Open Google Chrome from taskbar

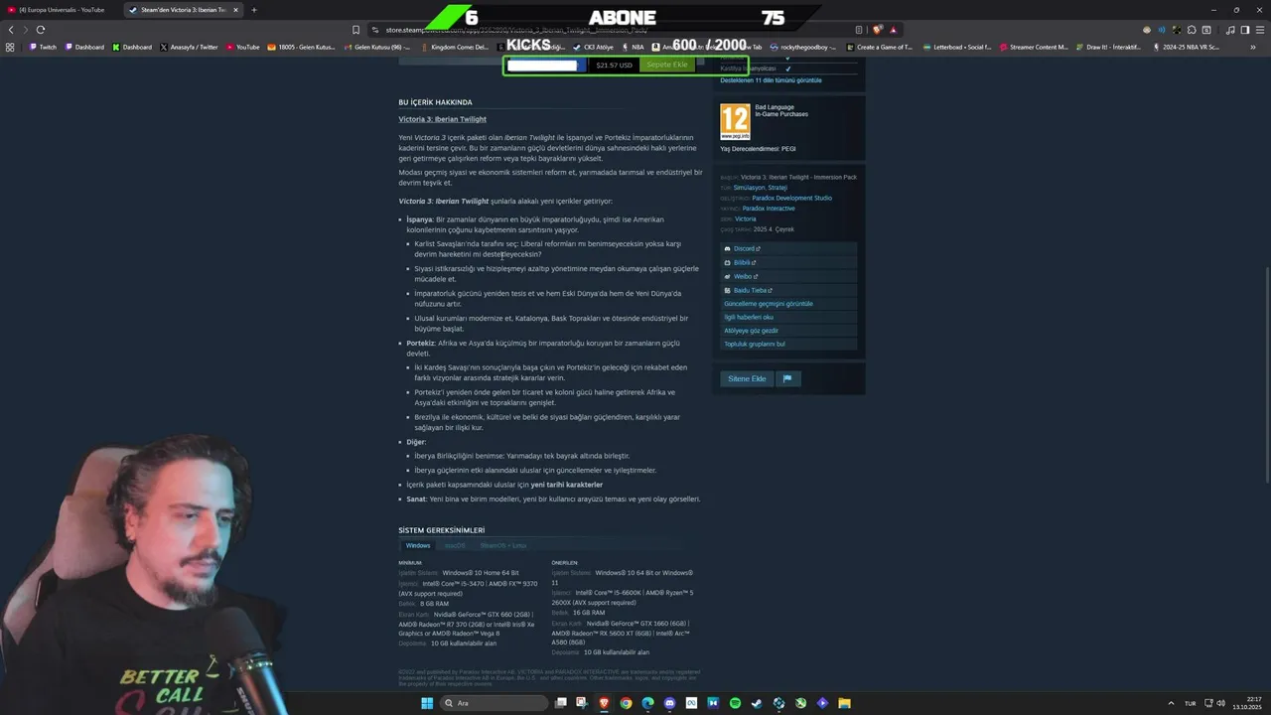(626, 703)
